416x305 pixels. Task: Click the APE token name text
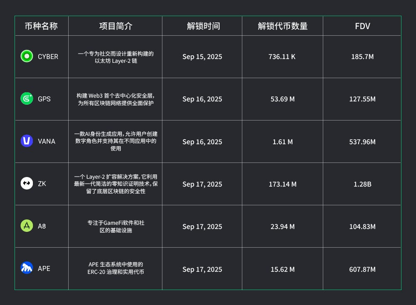coord(44,268)
